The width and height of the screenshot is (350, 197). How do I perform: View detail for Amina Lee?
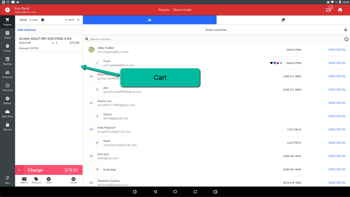(x=337, y=103)
